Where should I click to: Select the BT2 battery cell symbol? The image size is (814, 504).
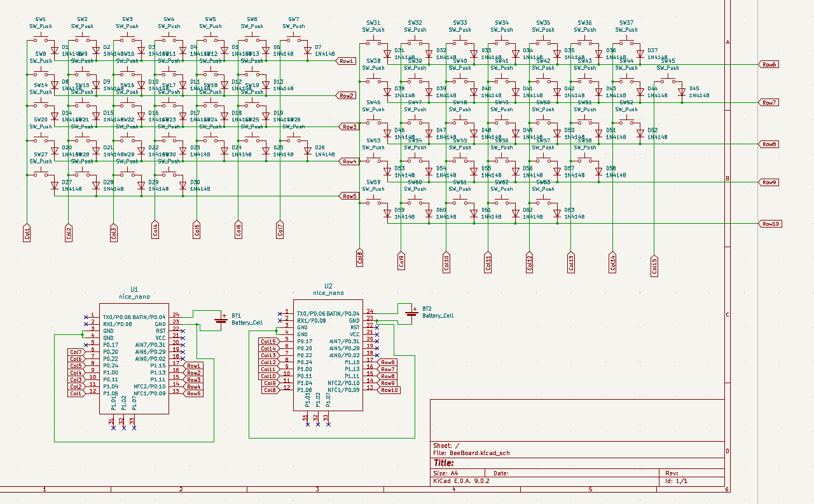(x=411, y=312)
